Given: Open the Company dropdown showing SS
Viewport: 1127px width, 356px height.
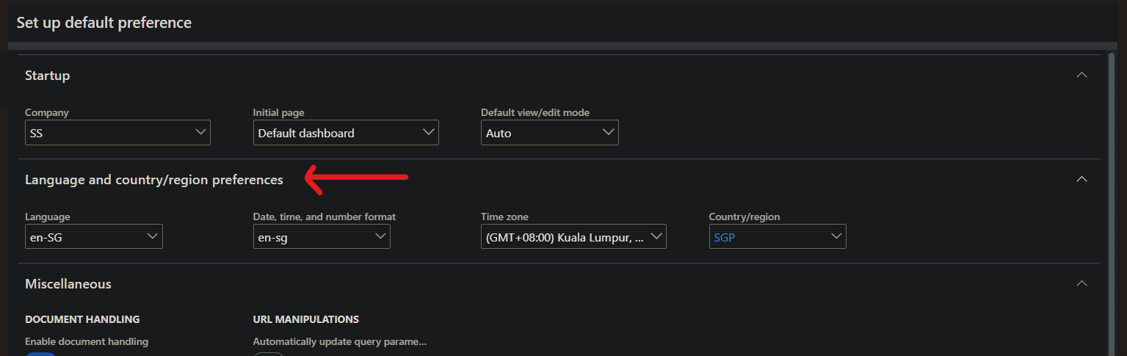Looking at the screenshot, I should (x=200, y=132).
